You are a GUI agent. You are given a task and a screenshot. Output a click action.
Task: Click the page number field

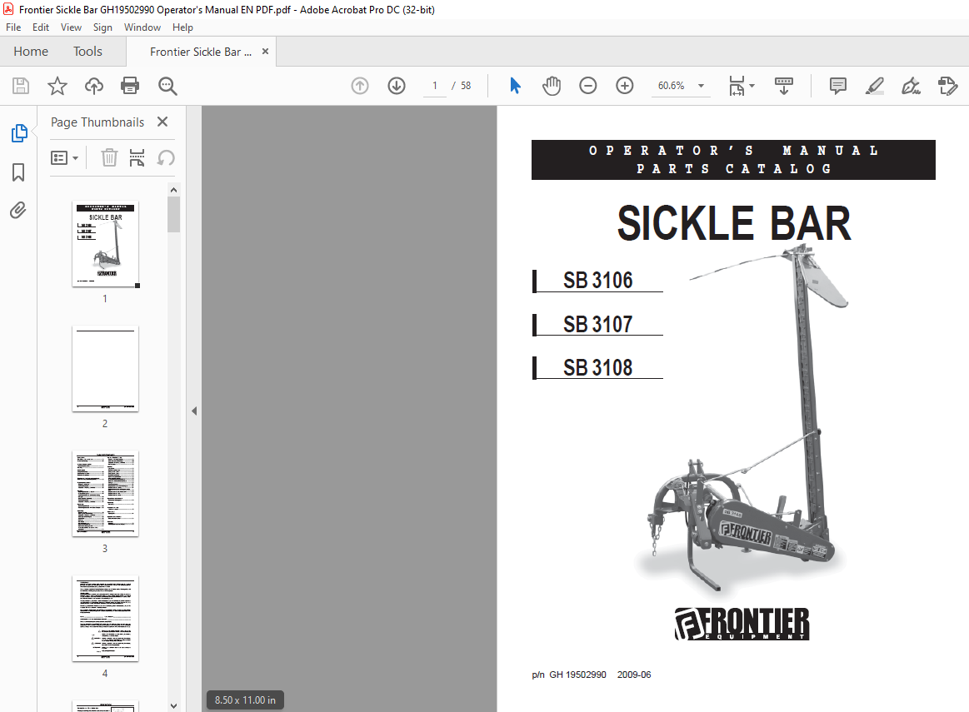(434, 86)
